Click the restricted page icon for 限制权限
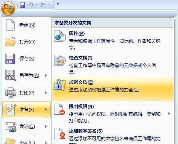 click(x=59, y=109)
